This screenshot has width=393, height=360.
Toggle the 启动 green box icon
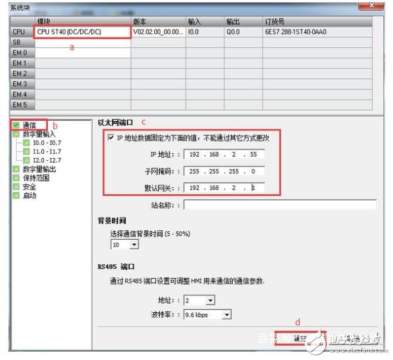[16, 196]
